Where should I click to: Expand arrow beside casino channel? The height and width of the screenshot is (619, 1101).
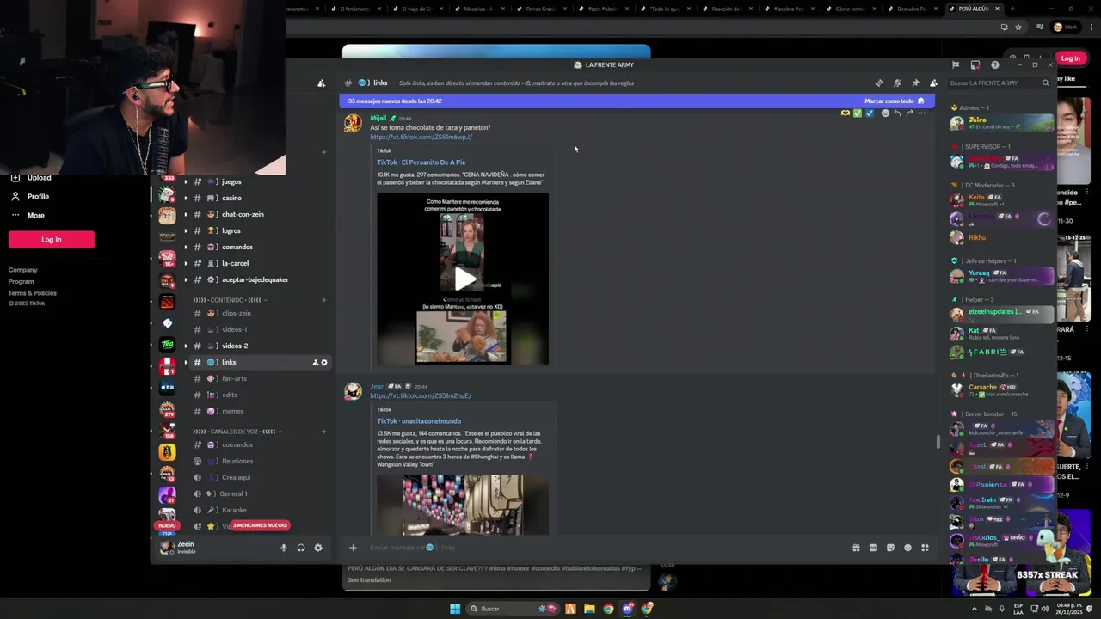point(185,198)
